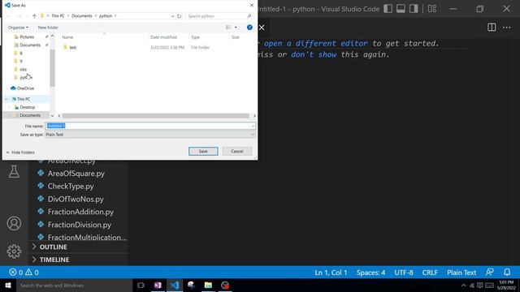
Task: Click the notifications bell in status bar
Action: point(507,273)
